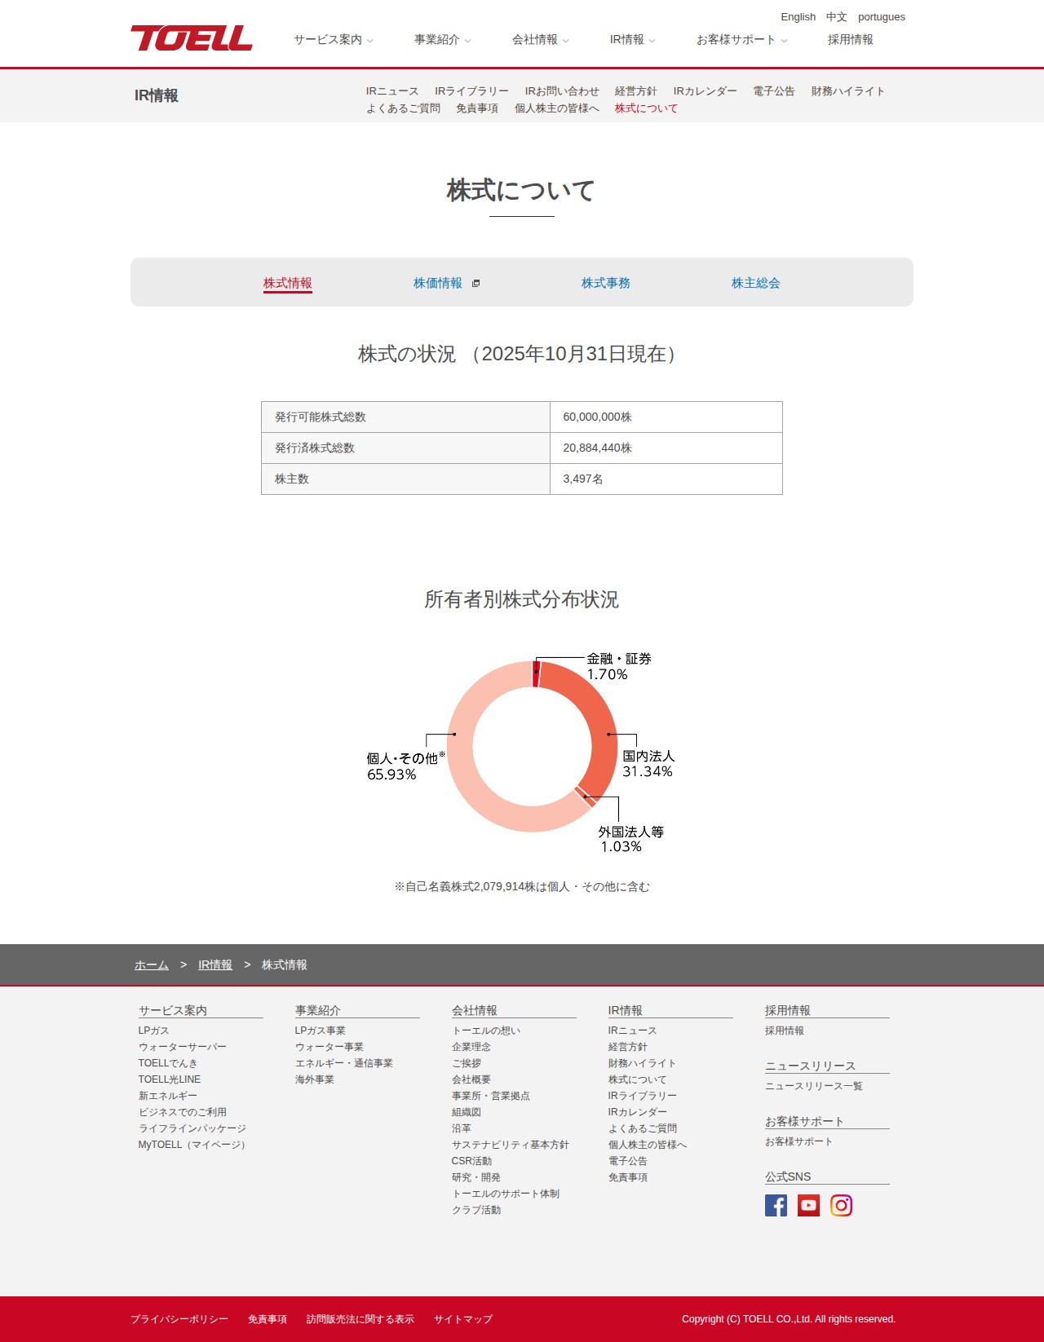Open エネルギー・通信事業 footer link
Screen dimensions: 1044x1342
(344, 1063)
